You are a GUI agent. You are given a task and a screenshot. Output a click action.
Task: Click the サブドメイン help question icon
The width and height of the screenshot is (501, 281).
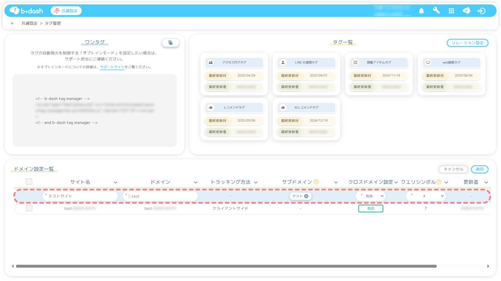(x=316, y=182)
